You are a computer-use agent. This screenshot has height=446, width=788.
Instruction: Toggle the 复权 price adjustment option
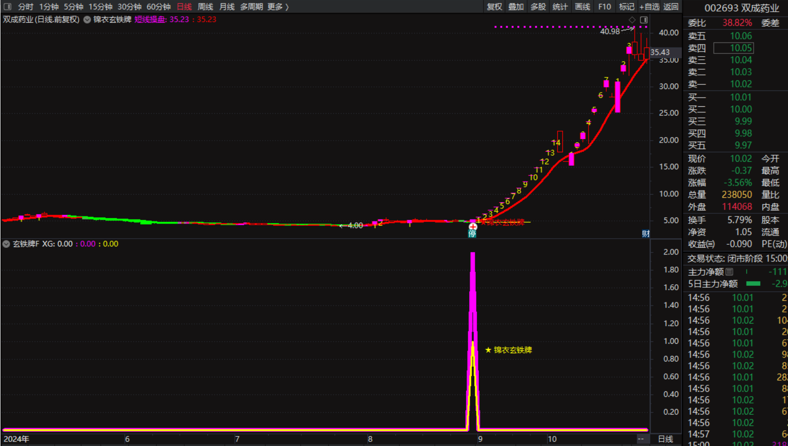pos(494,7)
